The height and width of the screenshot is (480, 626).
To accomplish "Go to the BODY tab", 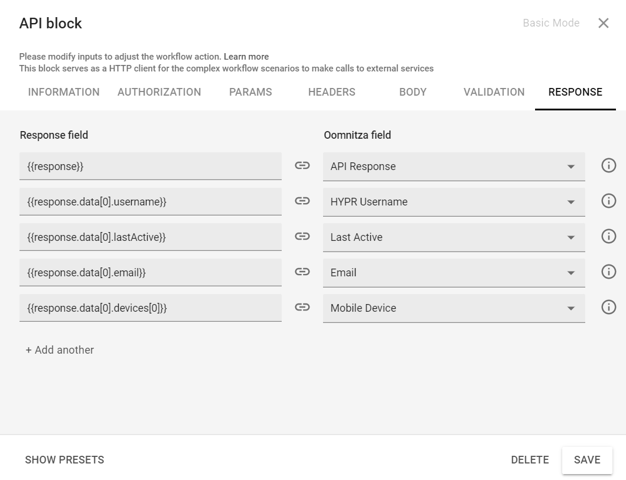I will tap(412, 92).
